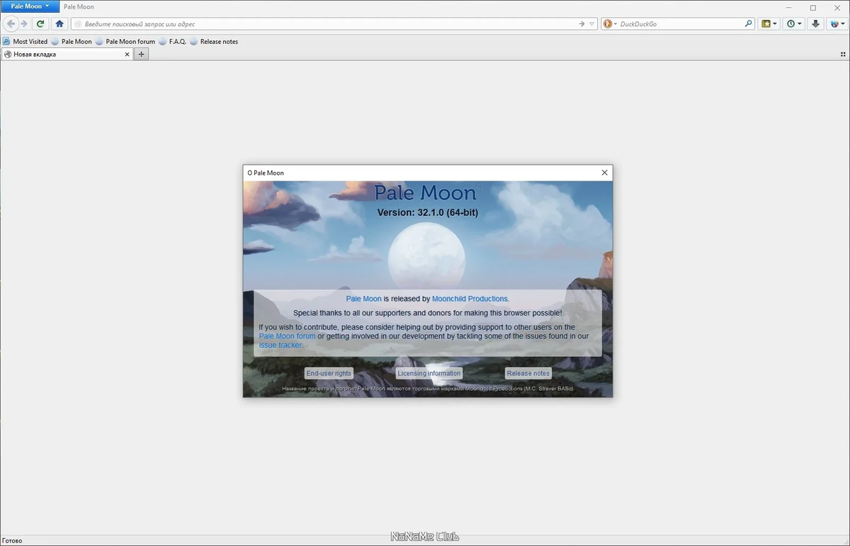Click the Version: 32.1.0 (64-bit) text
Screen dimensions: 850x546
point(428,212)
